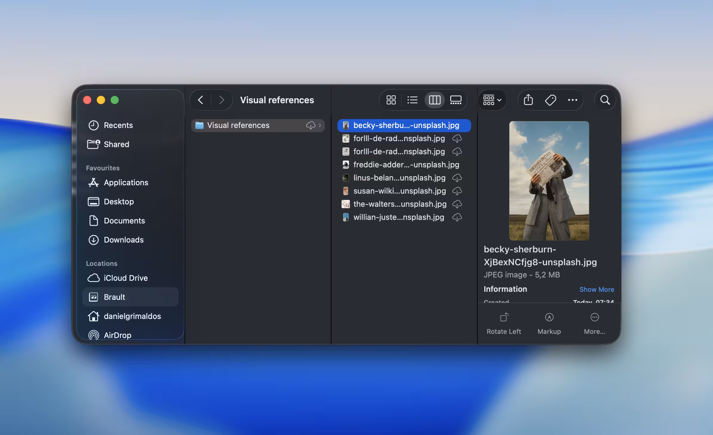Select the-walters...unsplash.jpg file
This screenshot has width=713, height=435.
pos(404,204)
